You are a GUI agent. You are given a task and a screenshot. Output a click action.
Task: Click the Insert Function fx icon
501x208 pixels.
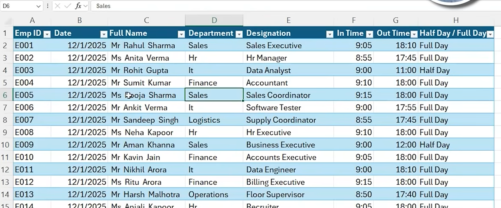click(x=78, y=6)
